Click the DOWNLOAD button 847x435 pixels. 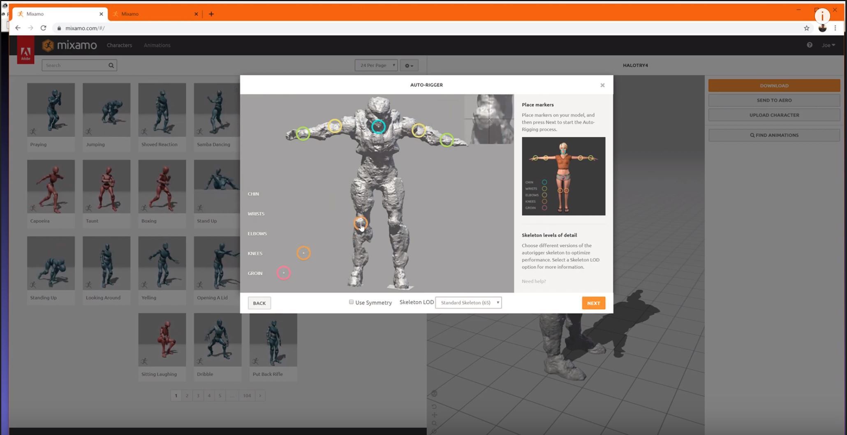point(774,85)
